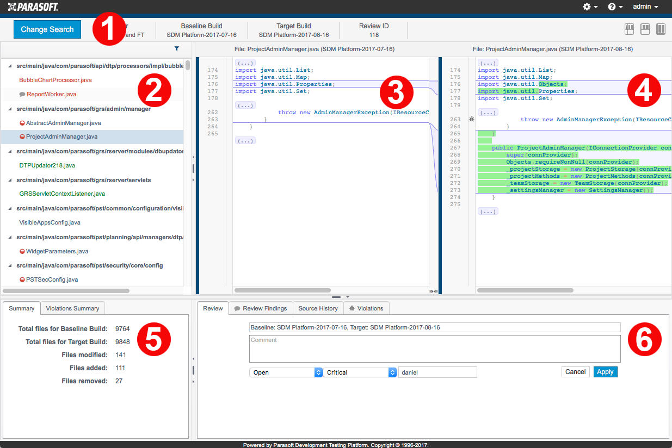This screenshot has height=448, width=672.
Task: Click red violation icon beside PSTSecConfig.java
Action: [22, 279]
